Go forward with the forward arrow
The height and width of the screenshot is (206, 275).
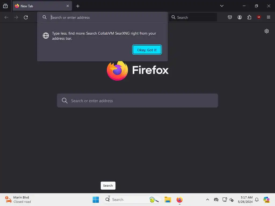point(16,17)
